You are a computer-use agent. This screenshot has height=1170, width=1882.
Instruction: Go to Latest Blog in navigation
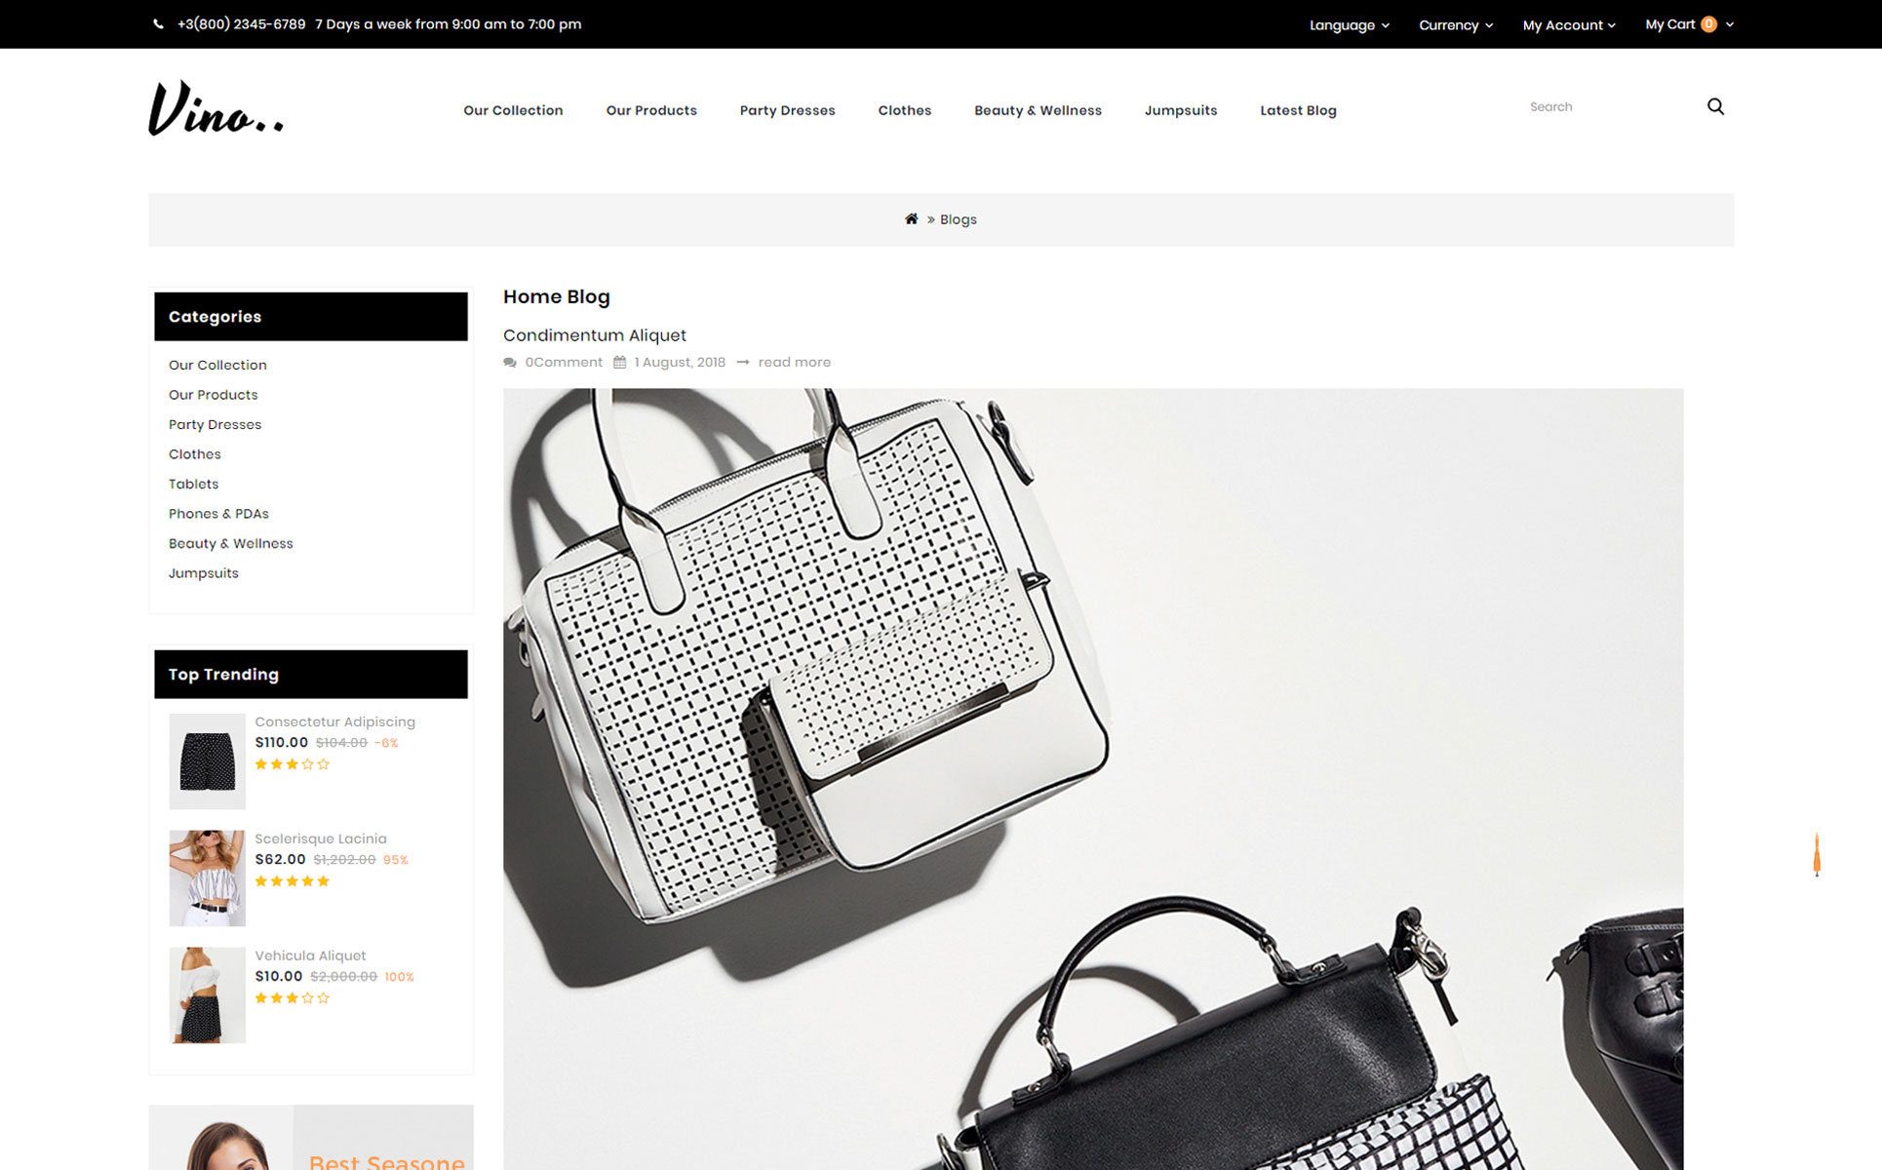1298,110
